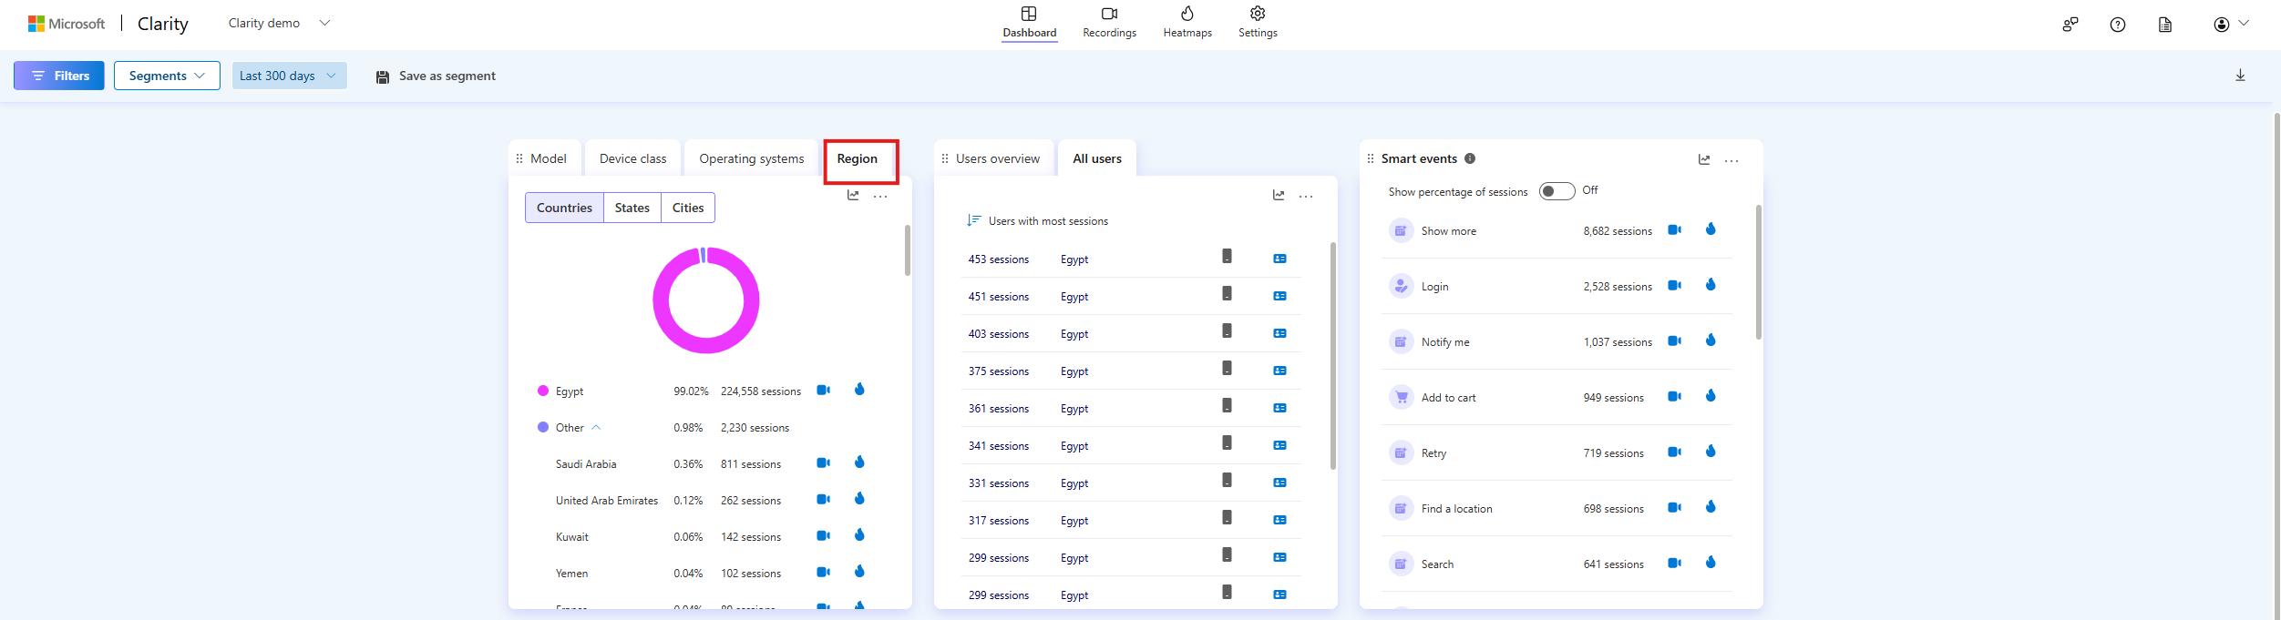Show heatmap for Login smart event
This screenshot has width=2281, height=620.
[x=1711, y=285]
